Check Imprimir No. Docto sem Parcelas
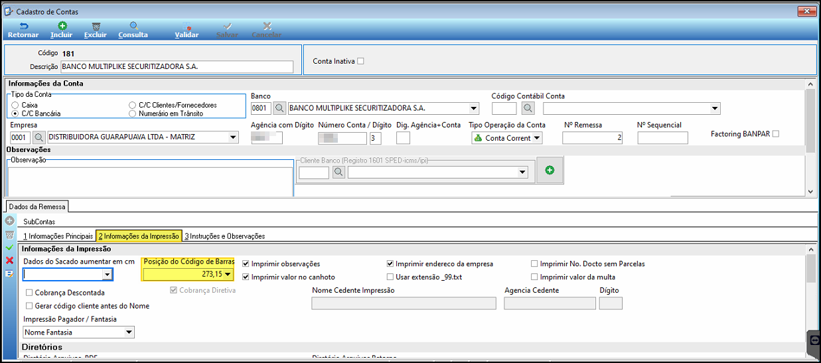821x363 pixels. coord(535,263)
